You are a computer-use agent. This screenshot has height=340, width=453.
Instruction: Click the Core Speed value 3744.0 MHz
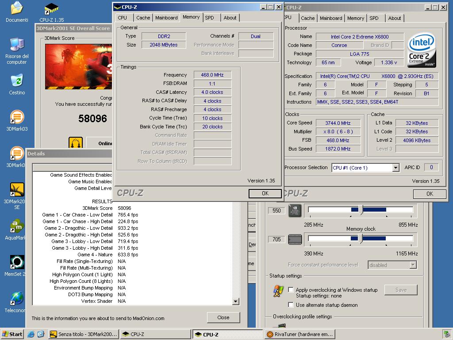pos(338,123)
